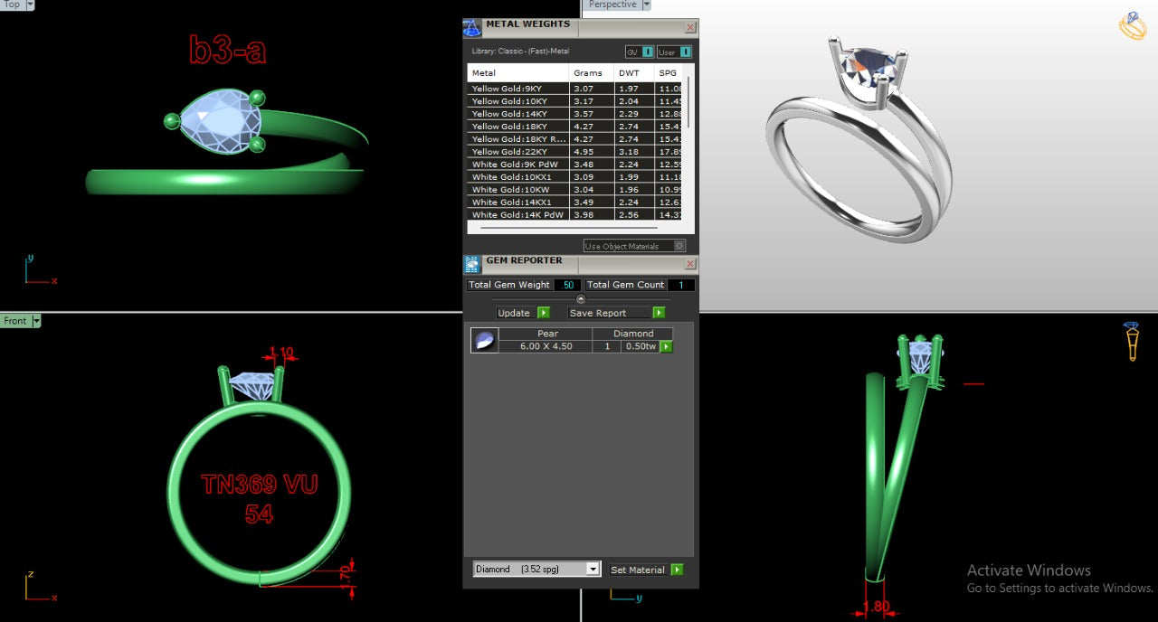Select the Yellow Gold:14KY row
This screenshot has height=622, width=1158.
tap(576, 114)
